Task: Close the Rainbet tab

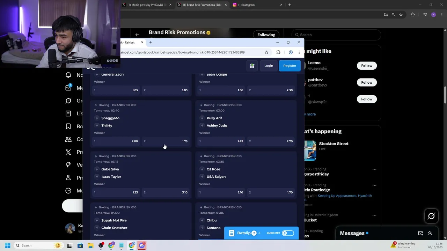Action: [142, 43]
